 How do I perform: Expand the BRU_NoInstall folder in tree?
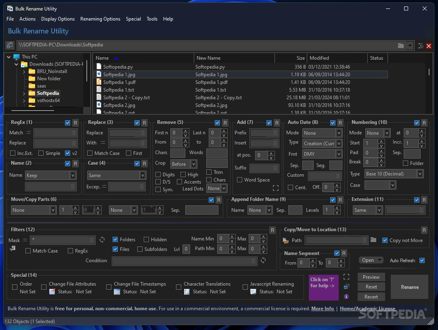click(x=24, y=71)
